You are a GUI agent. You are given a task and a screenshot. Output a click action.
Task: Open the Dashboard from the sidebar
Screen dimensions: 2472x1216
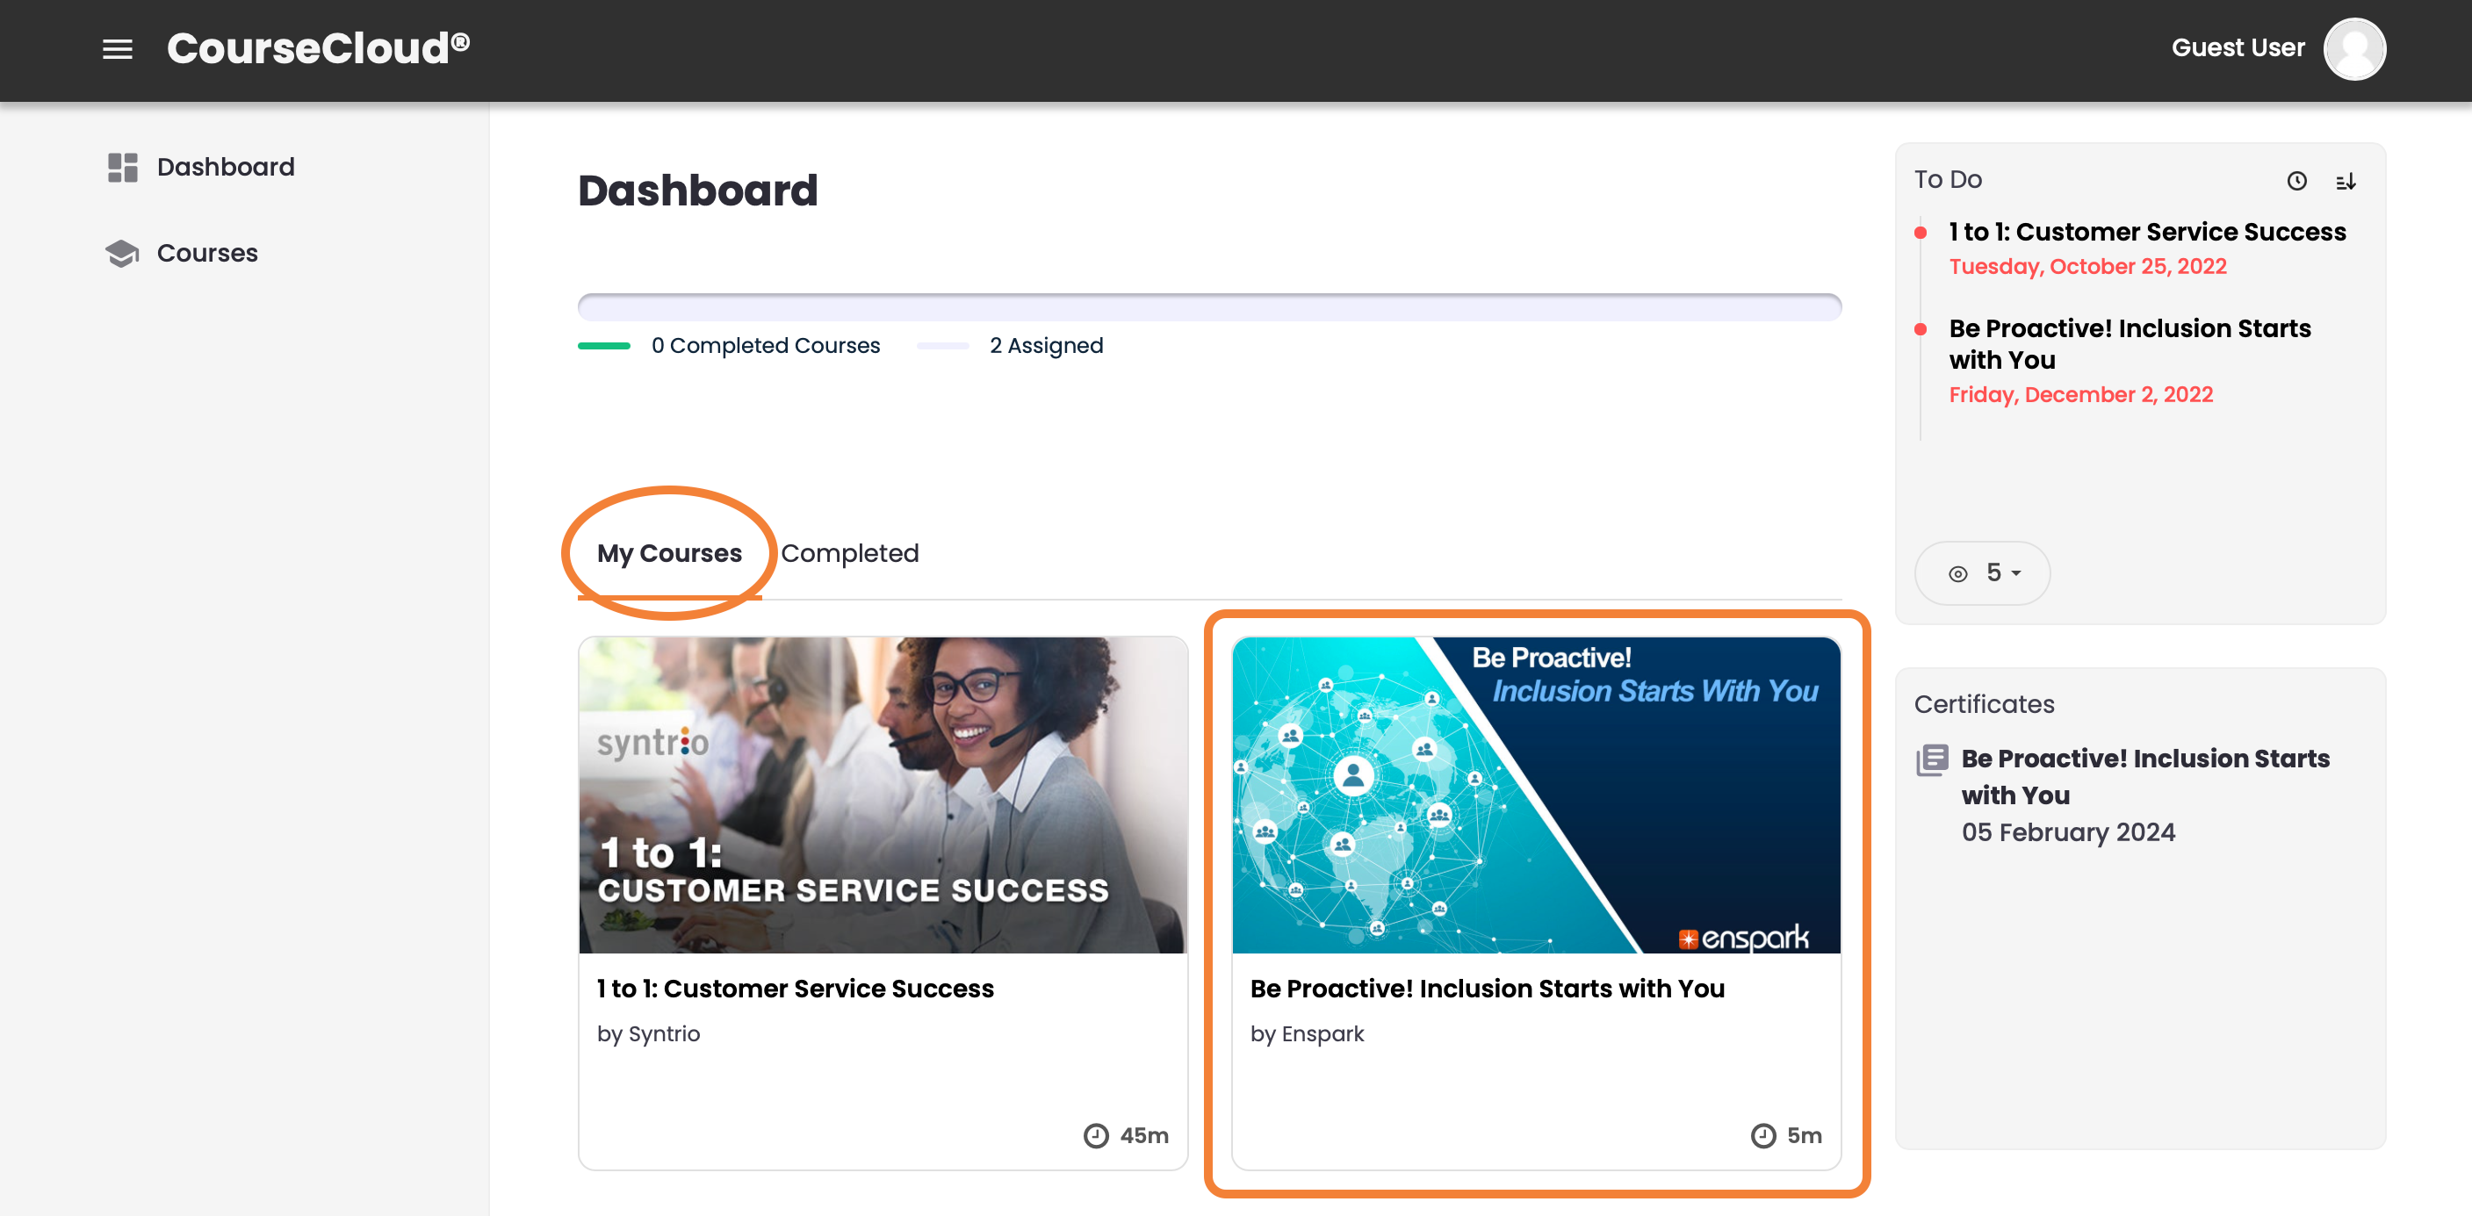[226, 166]
